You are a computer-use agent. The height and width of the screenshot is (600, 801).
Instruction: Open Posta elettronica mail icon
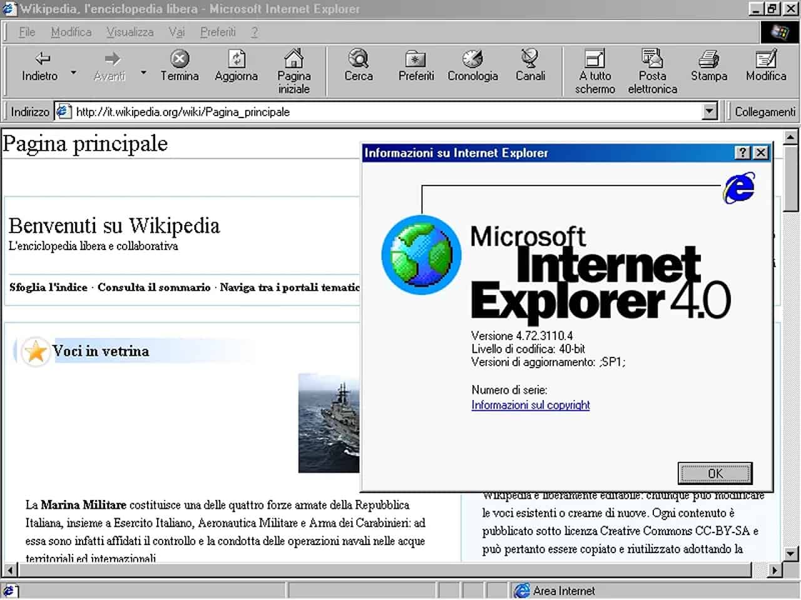pyautogui.click(x=652, y=59)
